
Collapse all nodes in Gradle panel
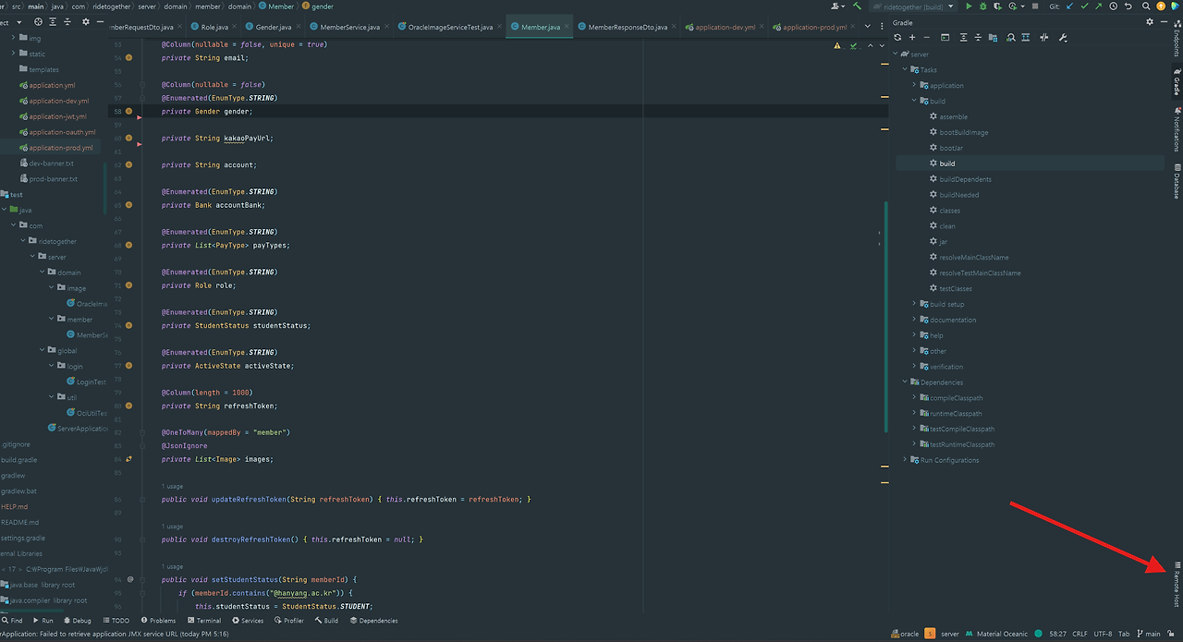coord(978,37)
